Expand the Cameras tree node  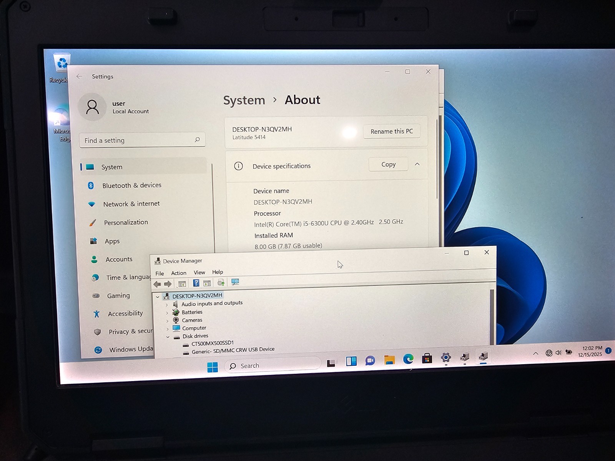pyautogui.click(x=167, y=321)
